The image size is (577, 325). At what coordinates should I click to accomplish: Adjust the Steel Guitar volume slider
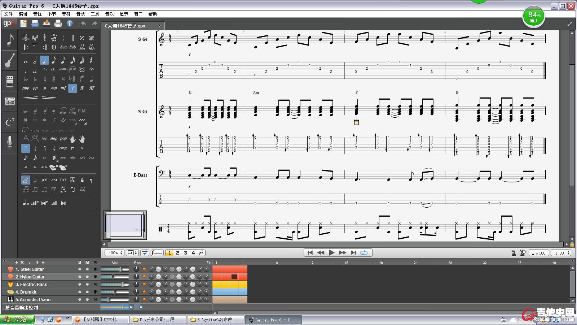point(114,269)
